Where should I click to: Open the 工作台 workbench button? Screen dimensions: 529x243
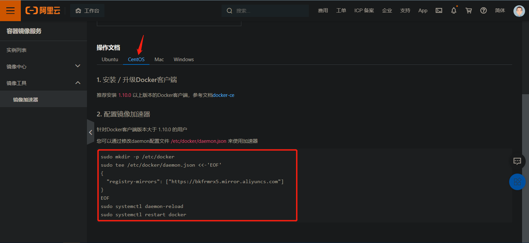click(87, 11)
